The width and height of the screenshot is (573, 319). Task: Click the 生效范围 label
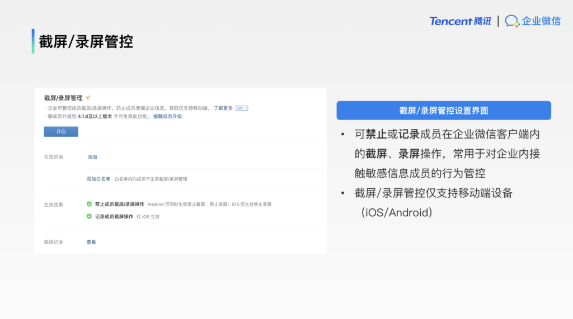(53, 157)
